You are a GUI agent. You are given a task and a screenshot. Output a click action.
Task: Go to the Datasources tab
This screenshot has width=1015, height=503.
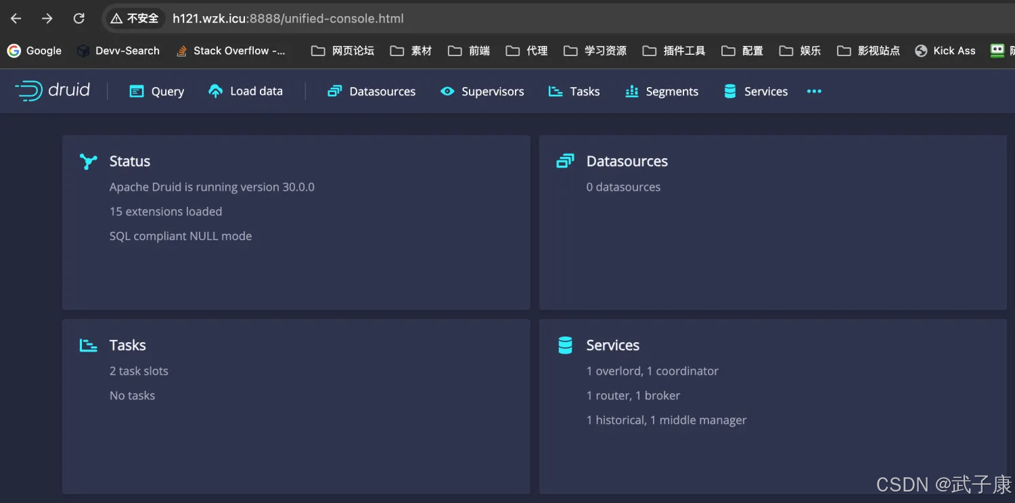pyautogui.click(x=371, y=91)
